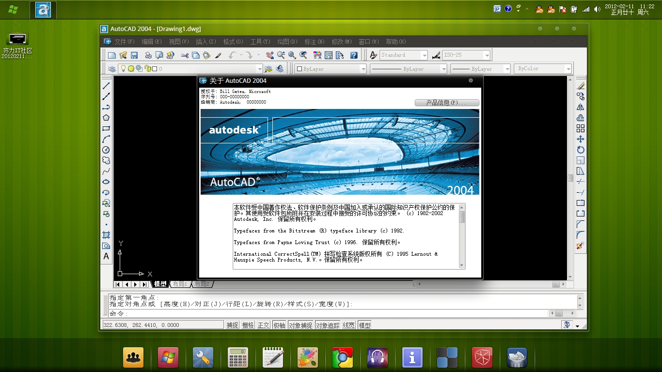This screenshot has height=372, width=662.
Task: Toggle the 对象追踪 otrack status button
Action: (x=328, y=325)
